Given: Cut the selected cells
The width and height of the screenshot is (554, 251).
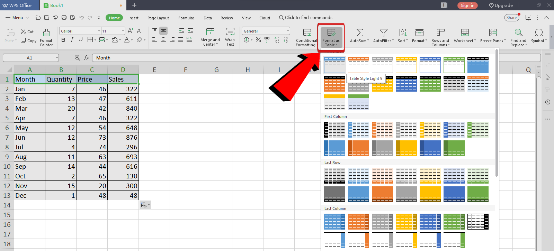Looking at the screenshot, I should 27,31.
